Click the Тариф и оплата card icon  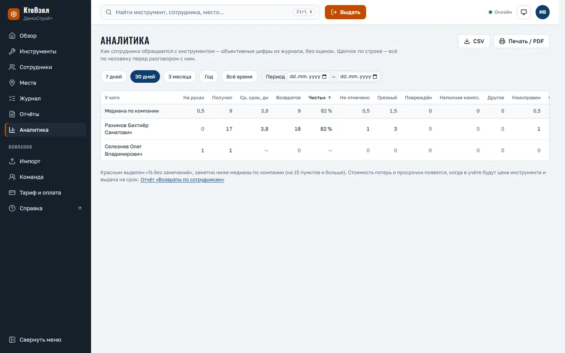pyautogui.click(x=12, y=193)
